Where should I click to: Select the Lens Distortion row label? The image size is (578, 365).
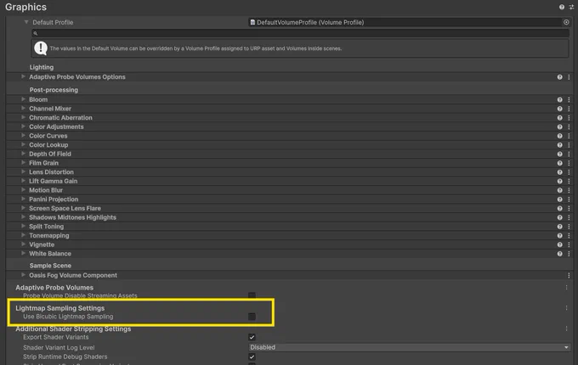pos(51,172)
